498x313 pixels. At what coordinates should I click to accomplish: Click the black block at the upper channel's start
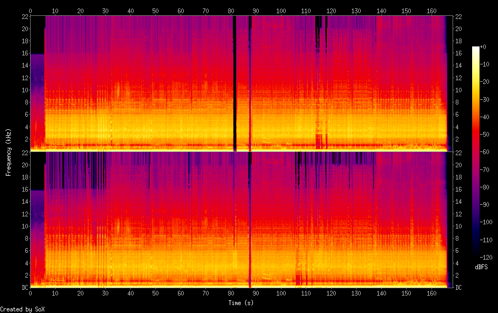point(37,34)
